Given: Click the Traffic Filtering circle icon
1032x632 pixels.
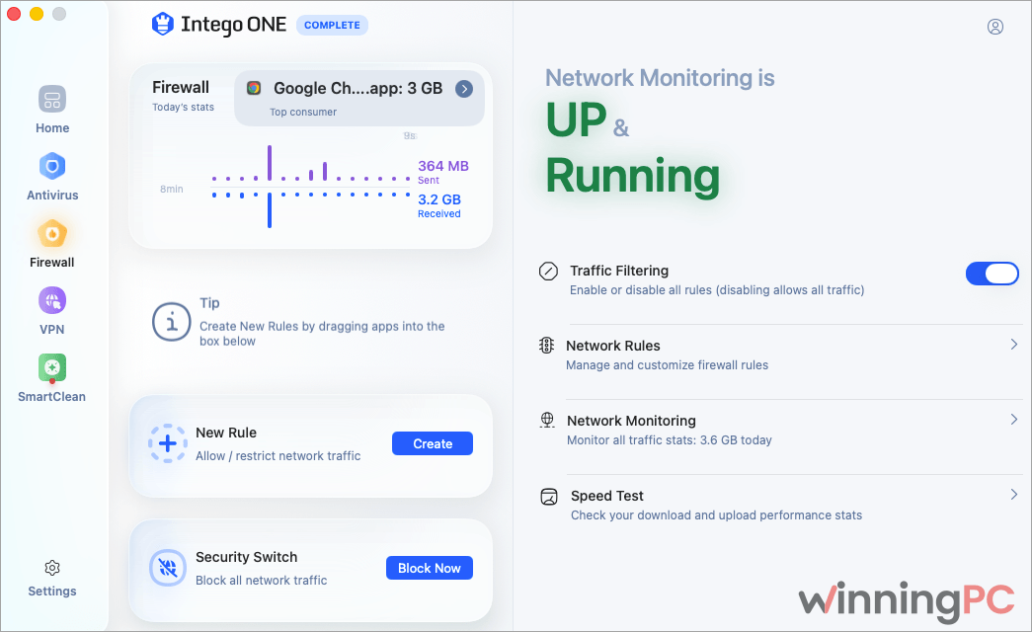Looking at the screenshot, I should click(x=548, y=272).
